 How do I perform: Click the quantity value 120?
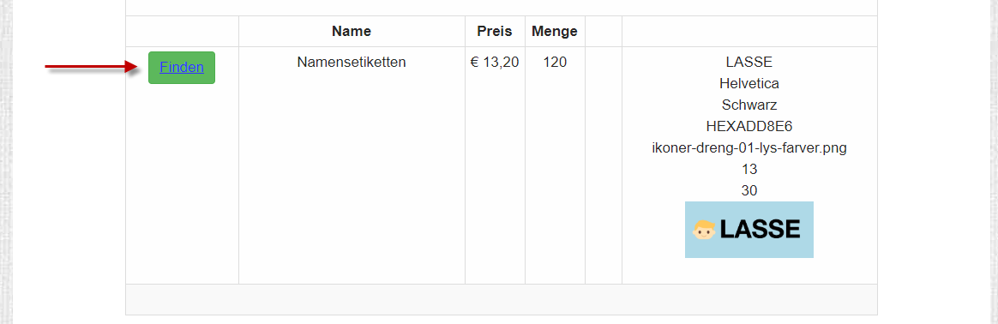pos(555,63)
